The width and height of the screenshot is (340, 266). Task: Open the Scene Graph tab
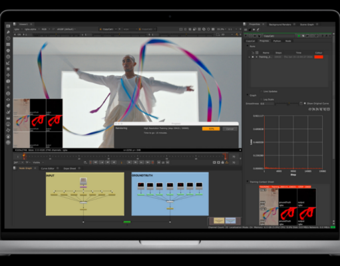307,25
